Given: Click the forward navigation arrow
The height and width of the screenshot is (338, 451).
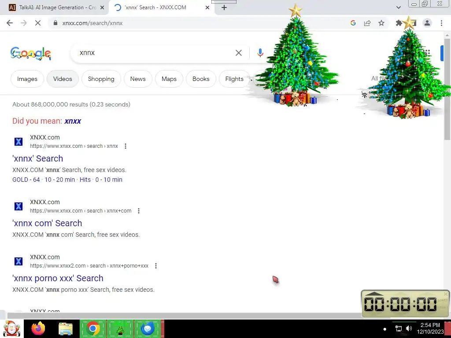Looking at the screenshot, I should coord(24,23).
